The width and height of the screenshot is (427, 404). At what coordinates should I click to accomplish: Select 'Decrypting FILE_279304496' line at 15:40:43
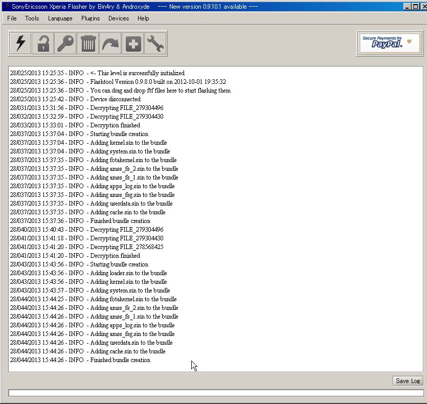click(x=86, y=230)
